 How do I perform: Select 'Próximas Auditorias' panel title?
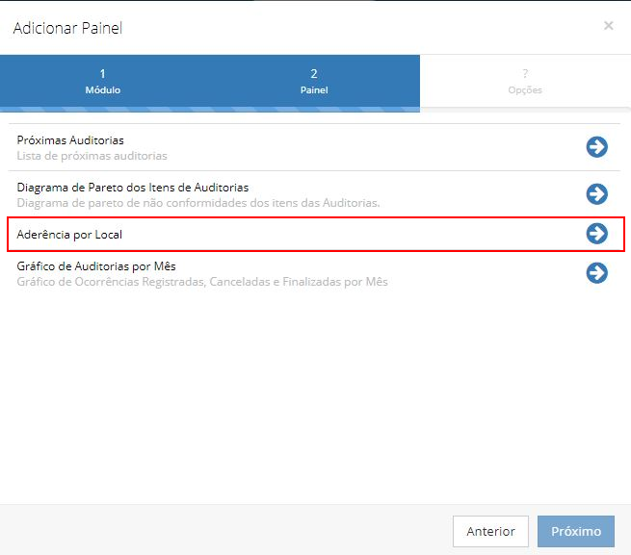click(x=70, y=140)
